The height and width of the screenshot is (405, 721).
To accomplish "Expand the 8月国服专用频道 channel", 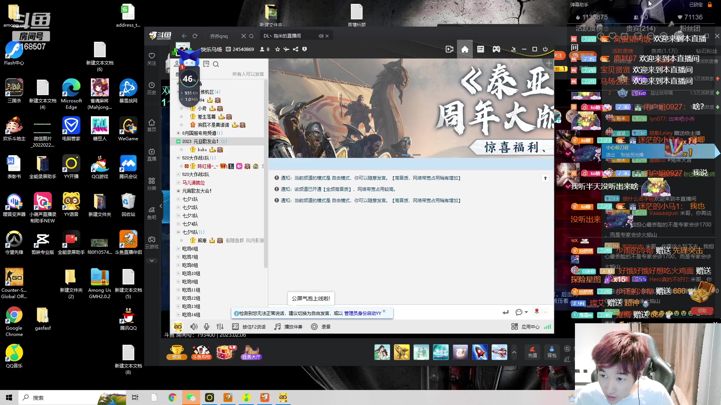I will click(178, 133).
